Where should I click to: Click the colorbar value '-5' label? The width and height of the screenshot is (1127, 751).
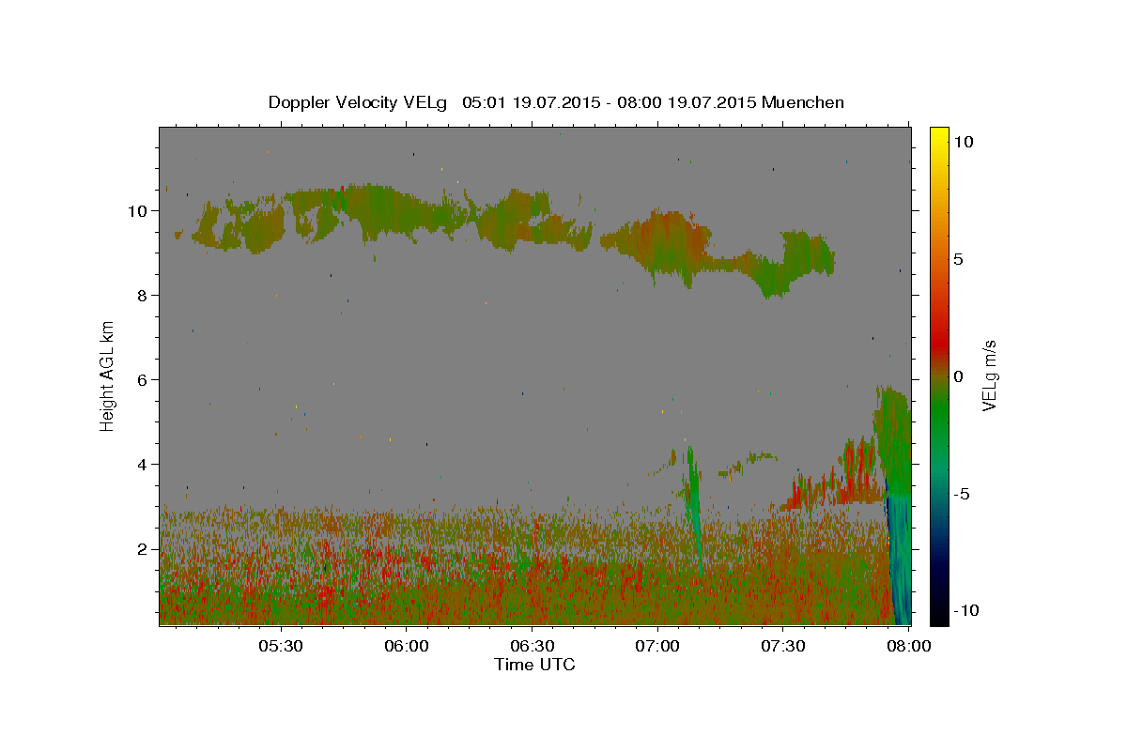pyautogui.click(x=961, y=494)
